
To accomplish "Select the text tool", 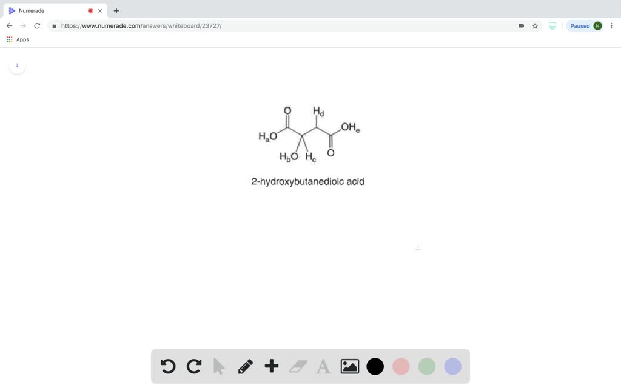I will pyautogui.click(x=323, y=366).
